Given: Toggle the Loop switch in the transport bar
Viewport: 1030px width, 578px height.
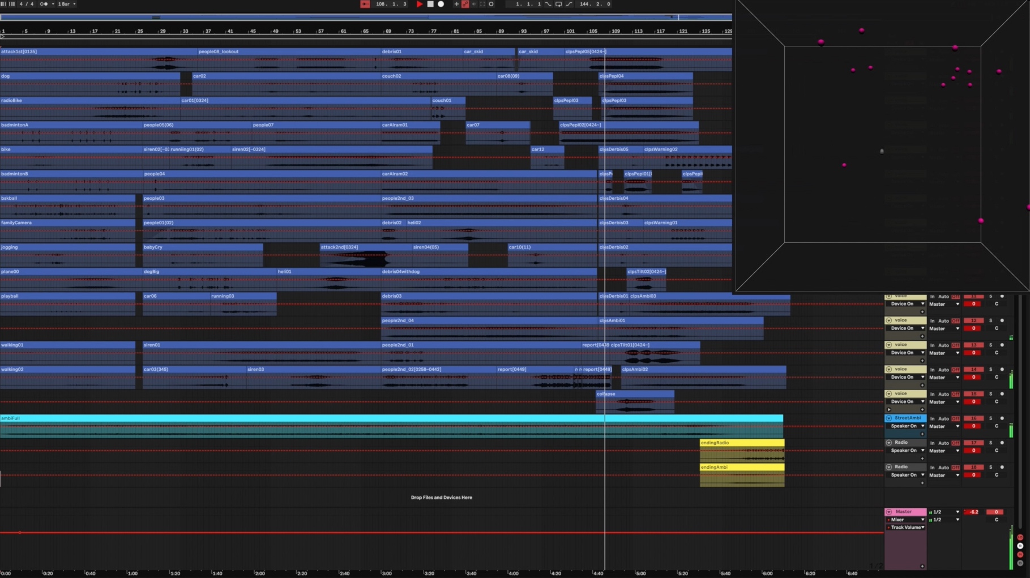Looking at the screenshot, I should click(558, 4).
